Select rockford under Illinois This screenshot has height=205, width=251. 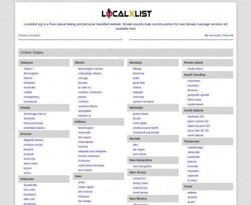coord(83,102)
